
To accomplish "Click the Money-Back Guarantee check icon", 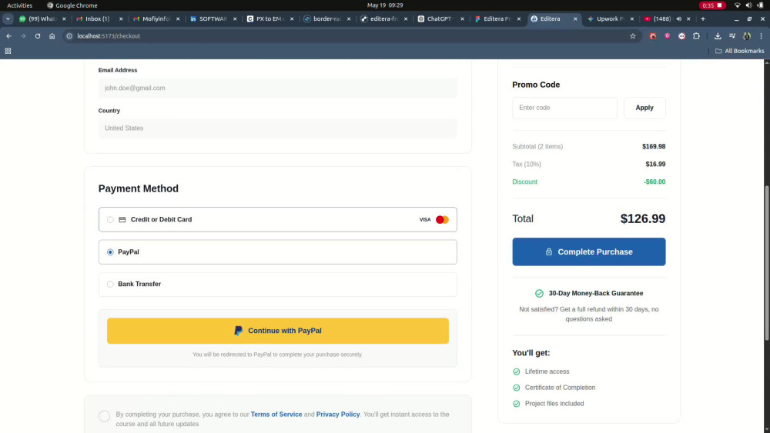I will [539, 293].
